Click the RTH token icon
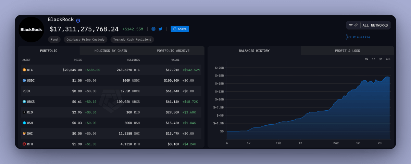 pyautogui.click(x=24, y=144)
